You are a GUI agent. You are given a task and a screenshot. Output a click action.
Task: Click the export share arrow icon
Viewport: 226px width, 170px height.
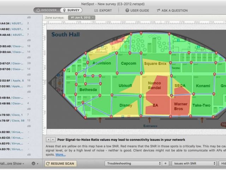click(x=96, y=10)
